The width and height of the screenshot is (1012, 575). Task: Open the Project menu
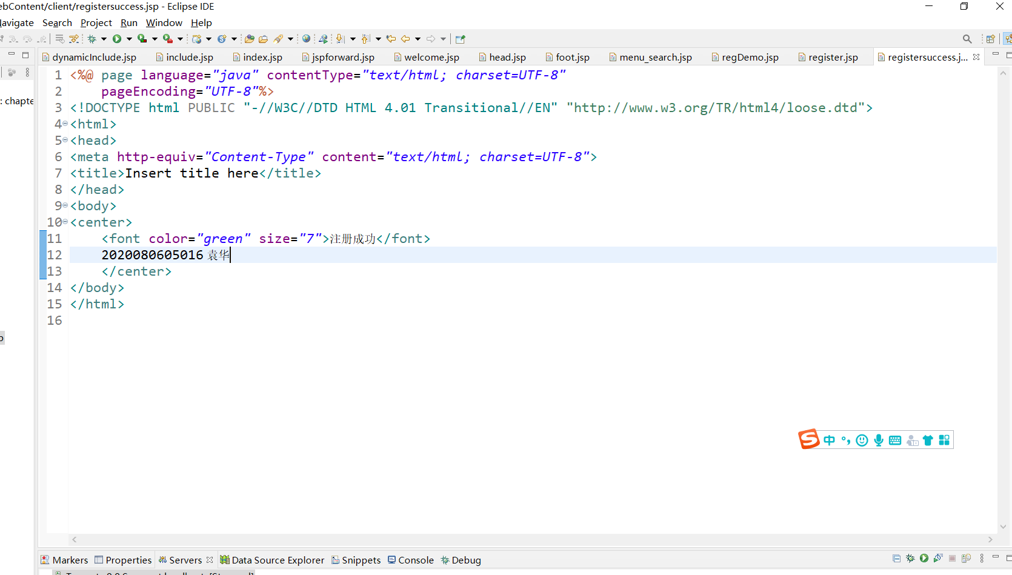tap(96, 22)
